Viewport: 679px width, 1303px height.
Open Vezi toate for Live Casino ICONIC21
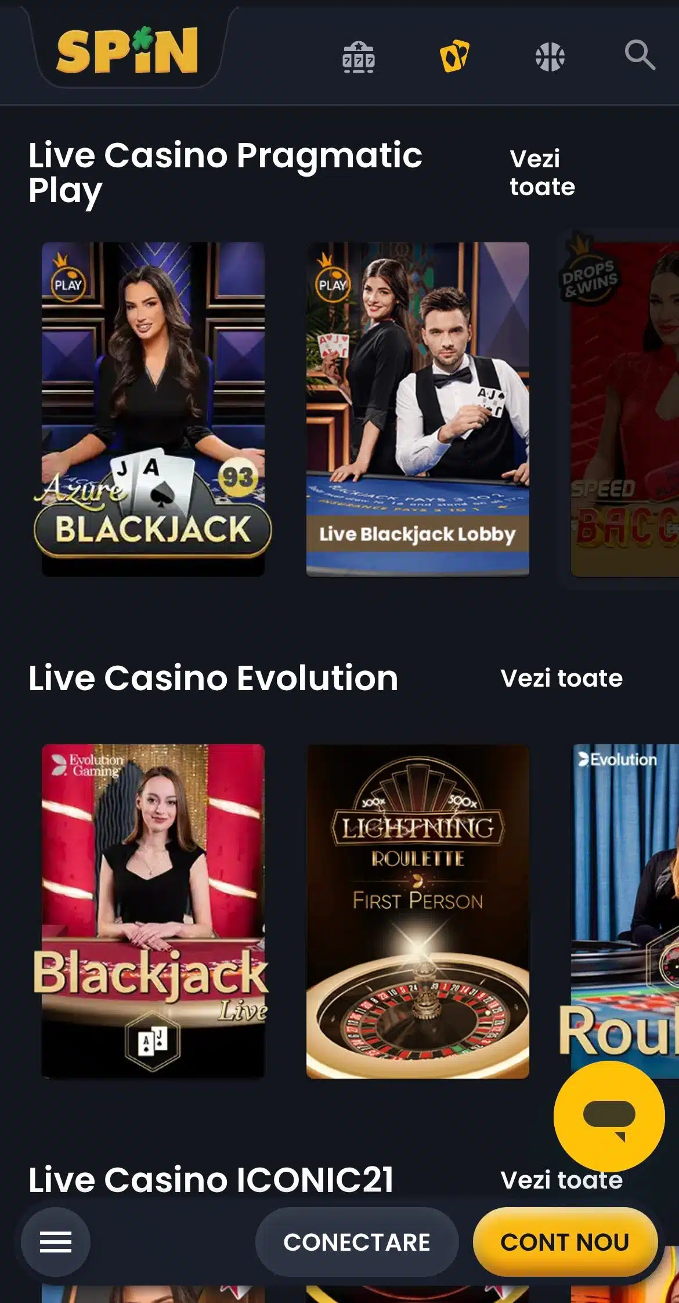pos(561,1180)
